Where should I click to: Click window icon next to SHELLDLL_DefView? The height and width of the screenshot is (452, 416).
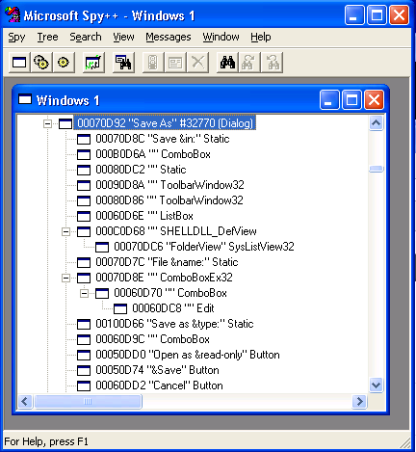pos(84,231)
